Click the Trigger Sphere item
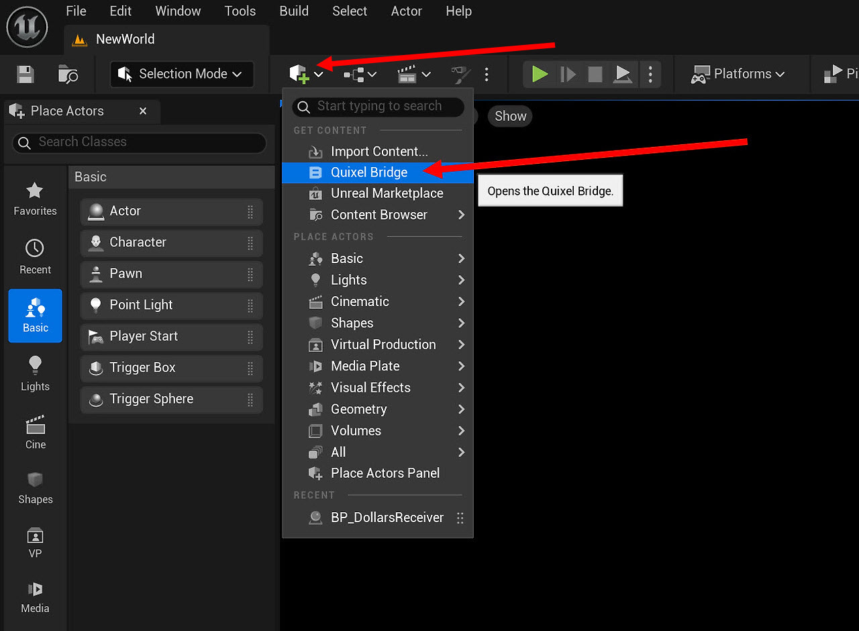The width and height of the screenshot is (859, 631). pyautogui.click(x=171, y=399)
